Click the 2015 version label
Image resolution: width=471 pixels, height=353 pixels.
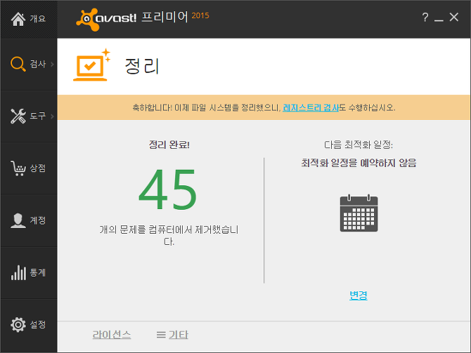tap(200, 15)
